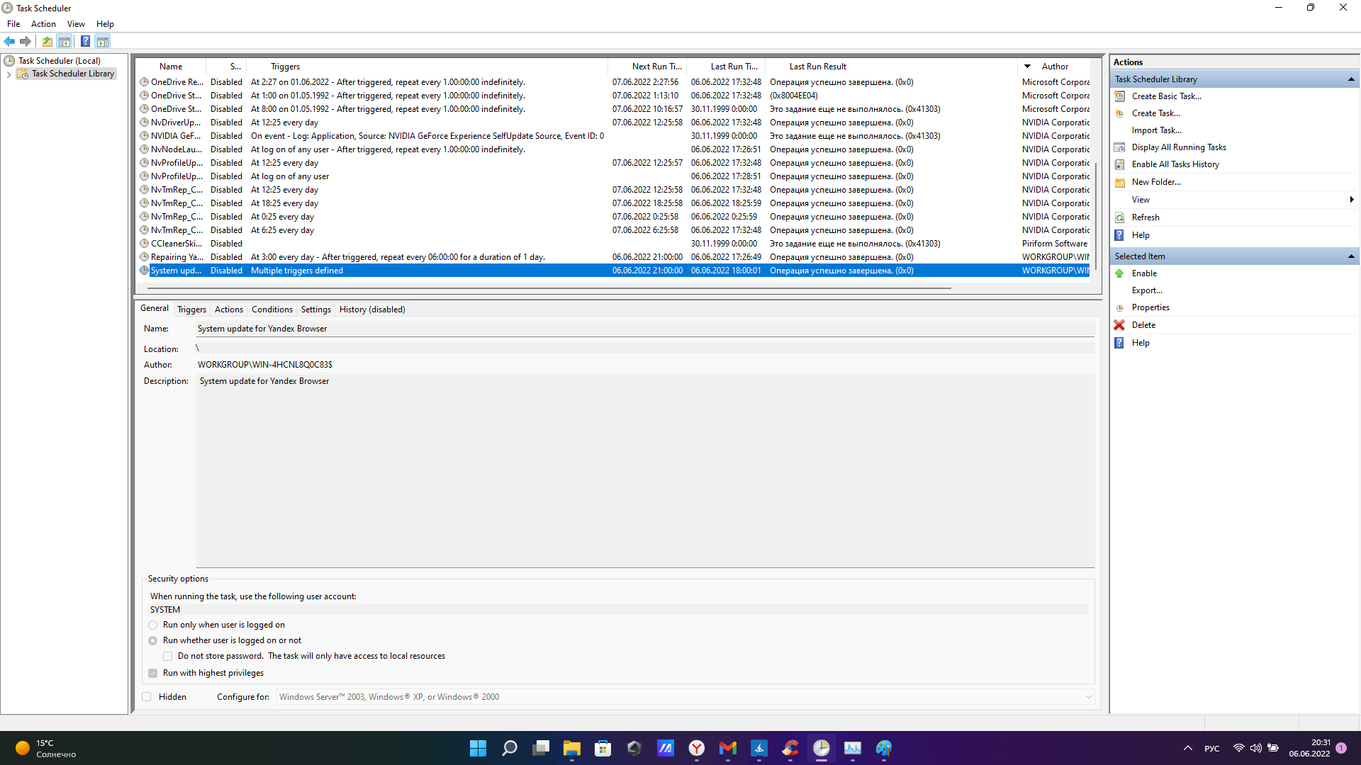Screen dimensions: 1361x765
Task: Click the Create Basic Task icon
Action: [1120, 96]
